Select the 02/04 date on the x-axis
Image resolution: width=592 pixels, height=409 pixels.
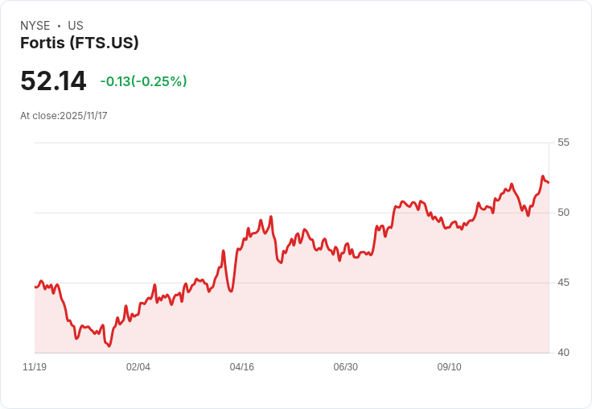click(138, 367)
